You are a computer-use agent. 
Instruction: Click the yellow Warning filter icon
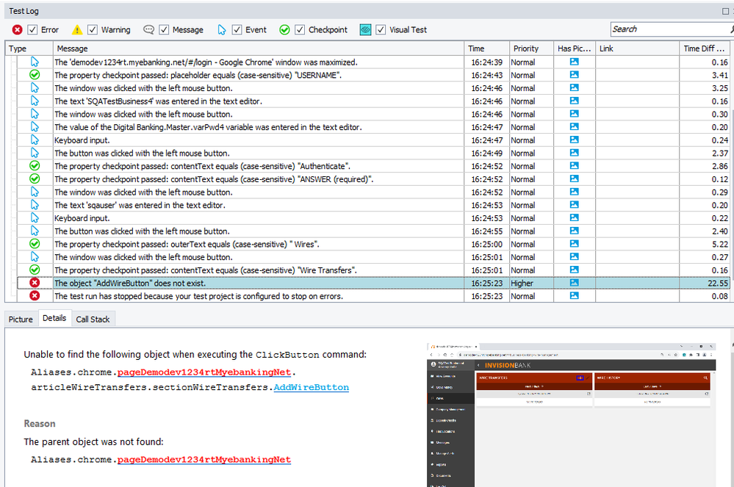click(x=77, y=30)
